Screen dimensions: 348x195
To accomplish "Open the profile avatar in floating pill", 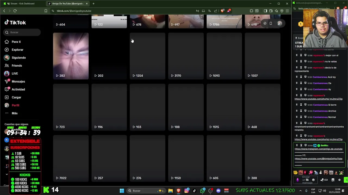I will pos(279,23).
